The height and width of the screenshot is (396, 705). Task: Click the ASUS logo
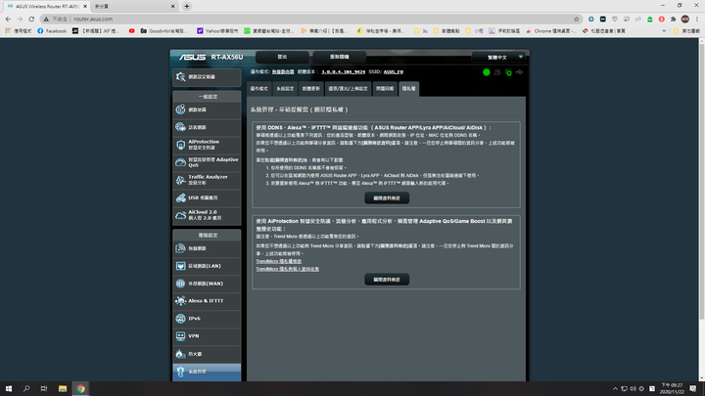(193, 57)
